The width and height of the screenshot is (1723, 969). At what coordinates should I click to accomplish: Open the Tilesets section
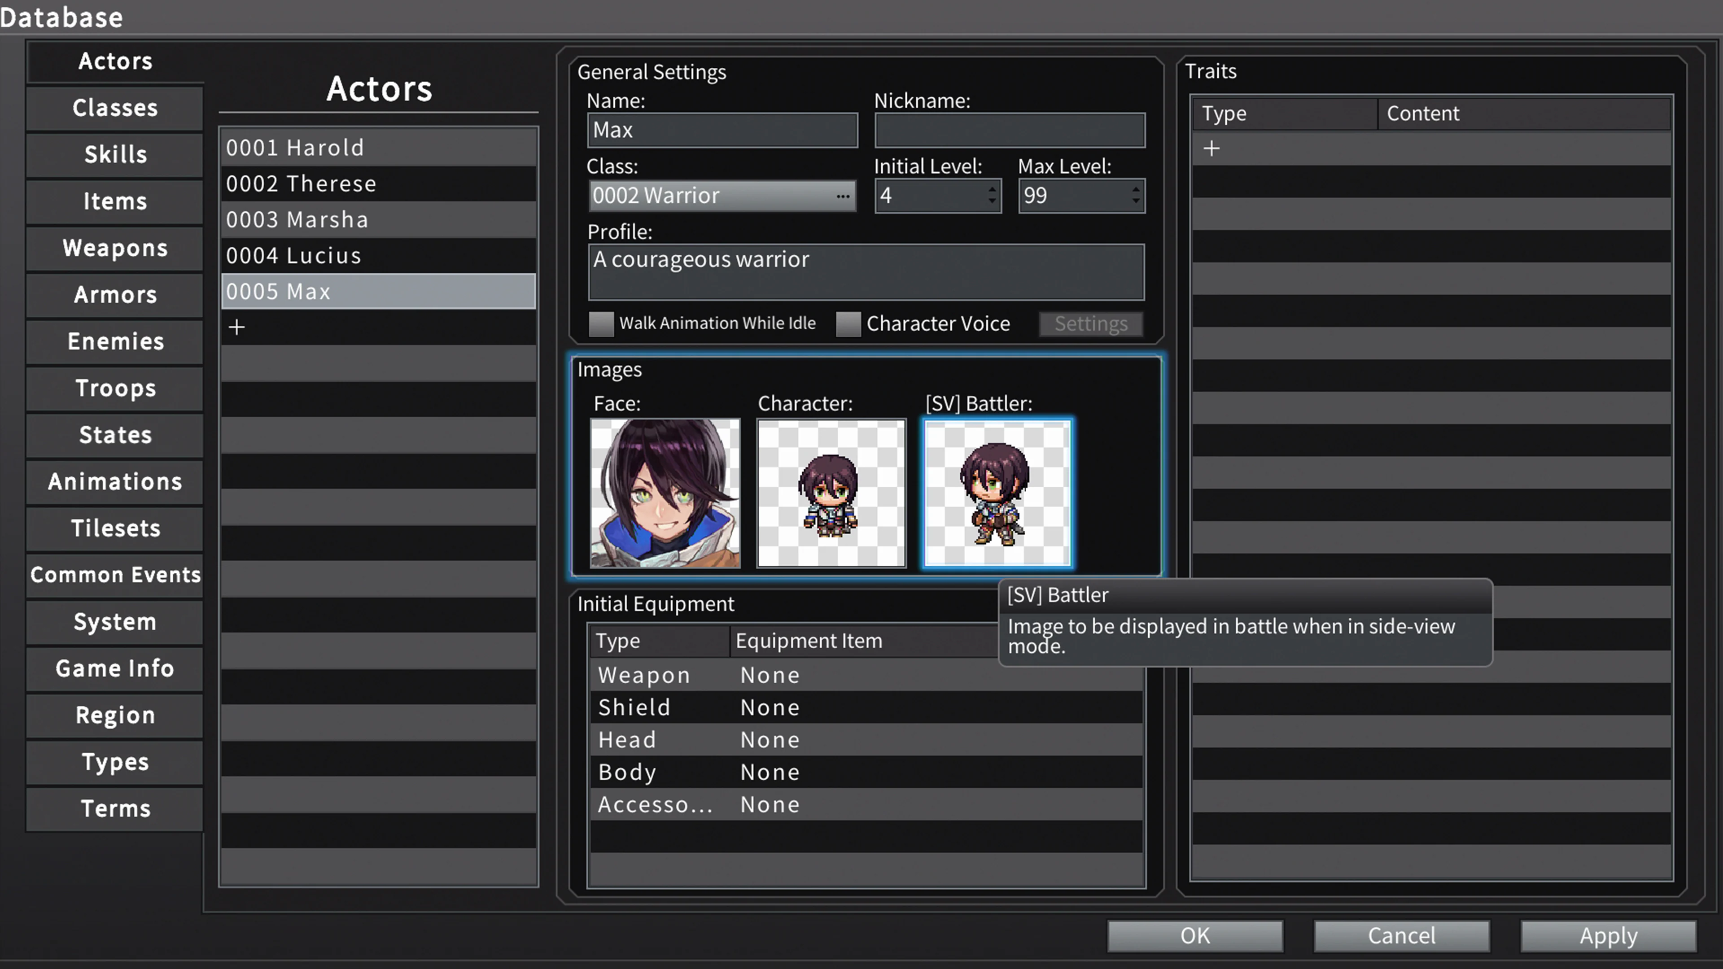(114, 528)
